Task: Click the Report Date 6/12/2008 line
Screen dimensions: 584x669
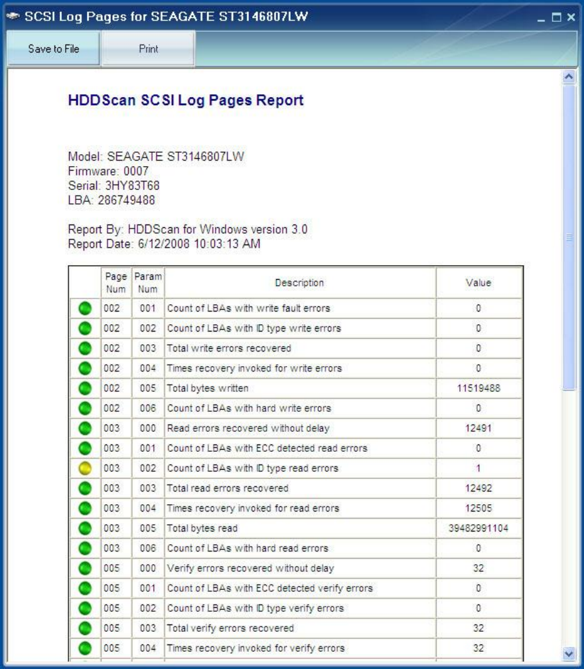Action: pos(164,244)
